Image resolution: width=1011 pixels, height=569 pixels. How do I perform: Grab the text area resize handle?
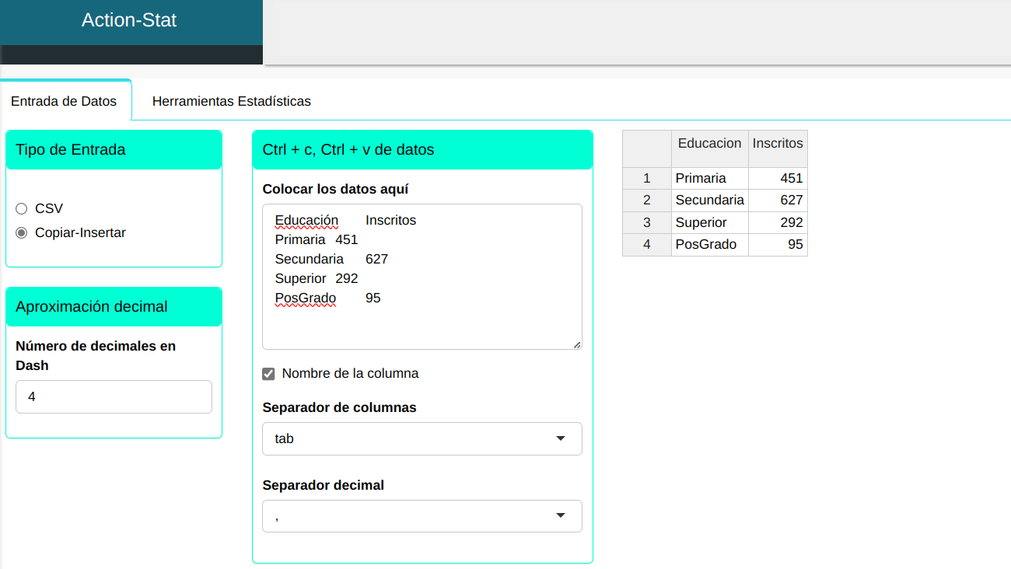point(577,344)
